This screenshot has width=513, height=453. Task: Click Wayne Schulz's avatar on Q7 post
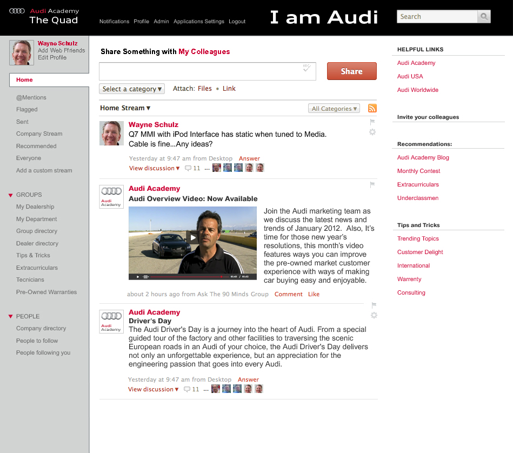tap(111, 133)
